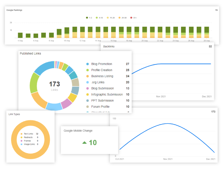
Task: Click the Published Links panel title
Action: (x=30, y=54)
